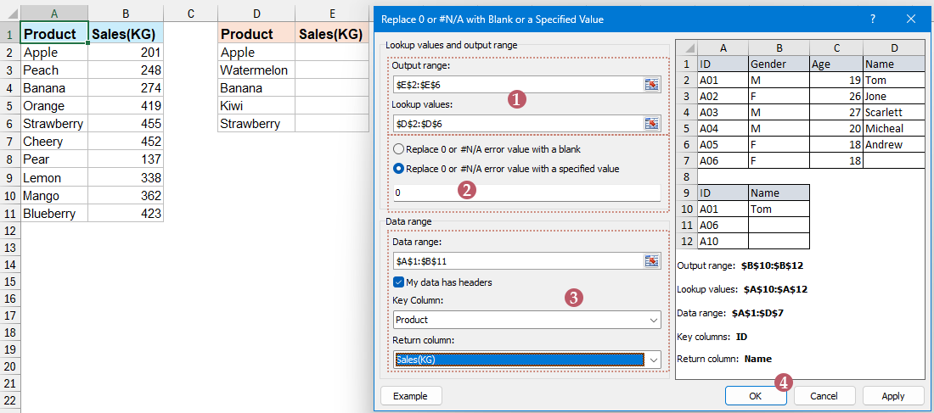Select column A header in the worksheet

pos(54,13)
